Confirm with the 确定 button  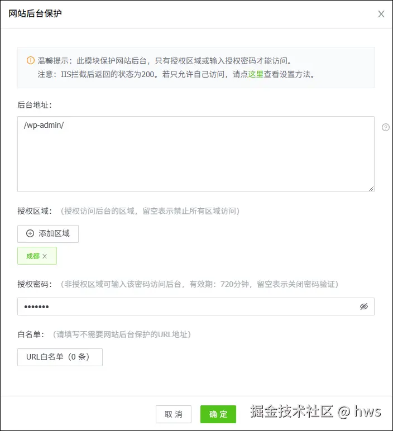tap(218, 414)
